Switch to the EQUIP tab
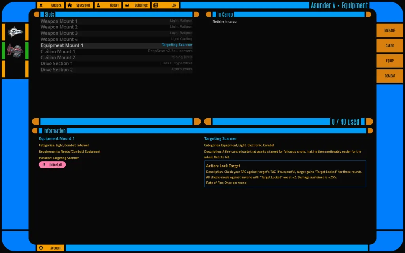Screen dimensions: 405x253 [x=390, y=61]
